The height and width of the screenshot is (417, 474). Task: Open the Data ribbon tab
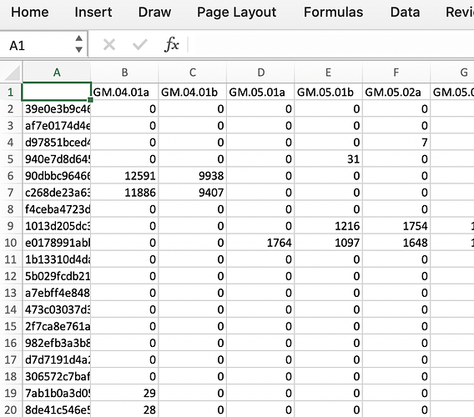405,13
